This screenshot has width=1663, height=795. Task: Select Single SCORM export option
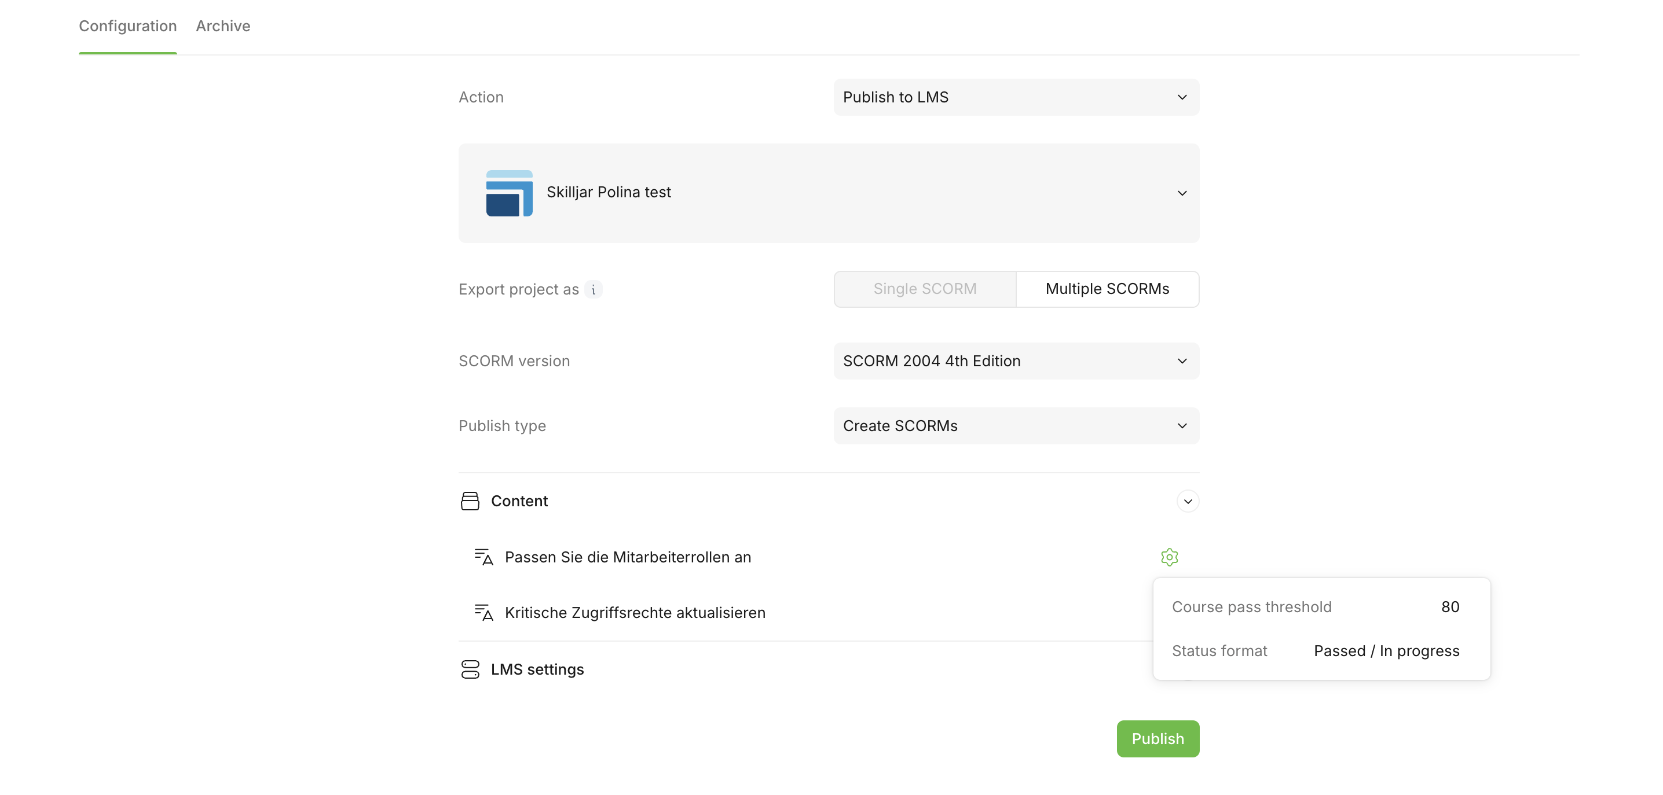(x=925, y=289)
